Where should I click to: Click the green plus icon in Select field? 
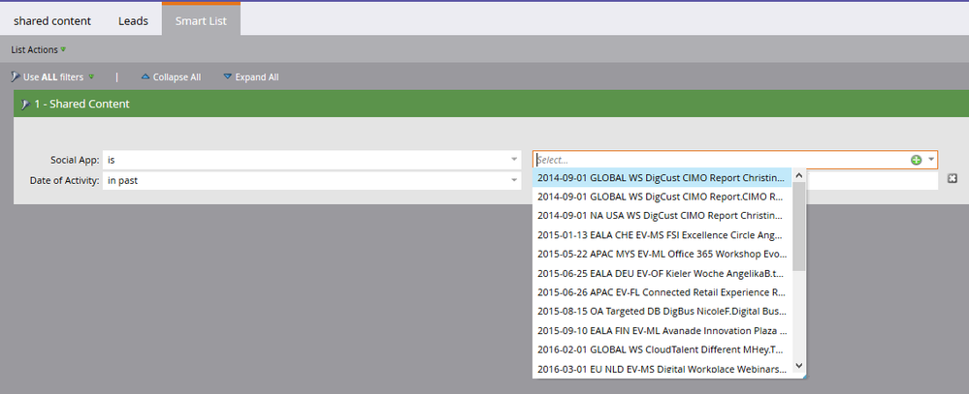click(x=917, y=160)
